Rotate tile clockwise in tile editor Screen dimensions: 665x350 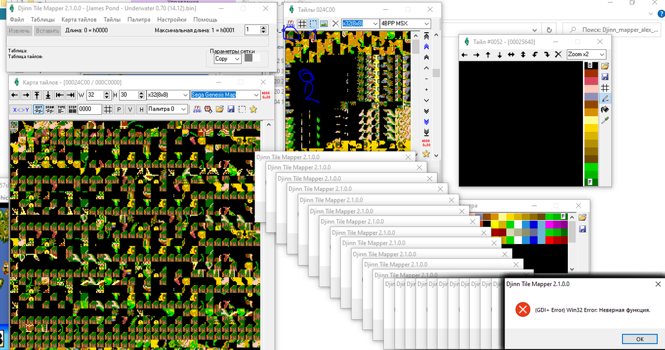[547, 55]
